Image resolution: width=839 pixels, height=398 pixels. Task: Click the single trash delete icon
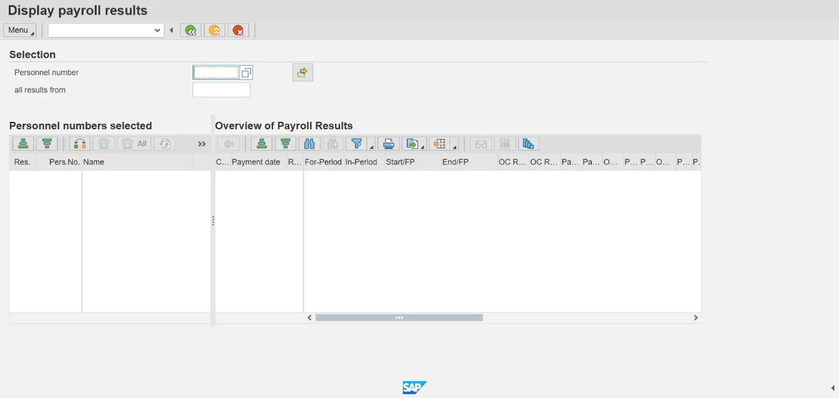tap(104, 144)
